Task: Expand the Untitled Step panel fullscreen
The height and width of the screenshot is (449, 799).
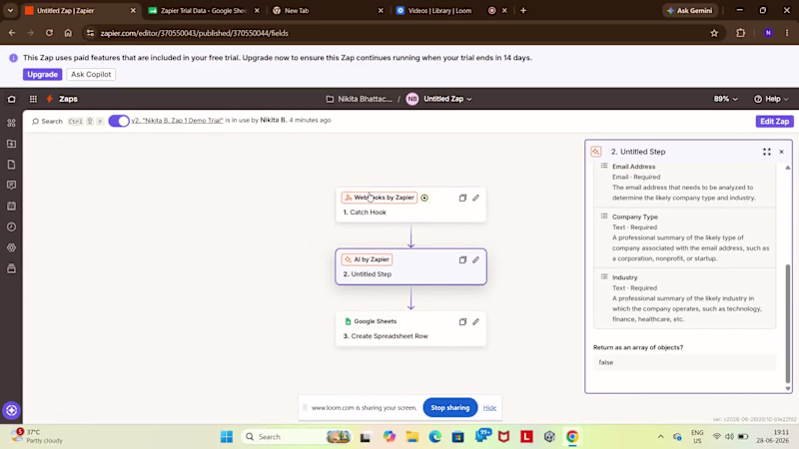Action: (766, 152)
